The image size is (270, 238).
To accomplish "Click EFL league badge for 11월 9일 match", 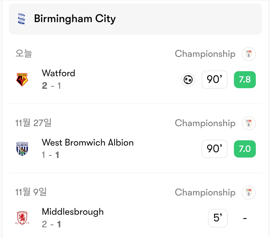I will (x=249, y=192).
